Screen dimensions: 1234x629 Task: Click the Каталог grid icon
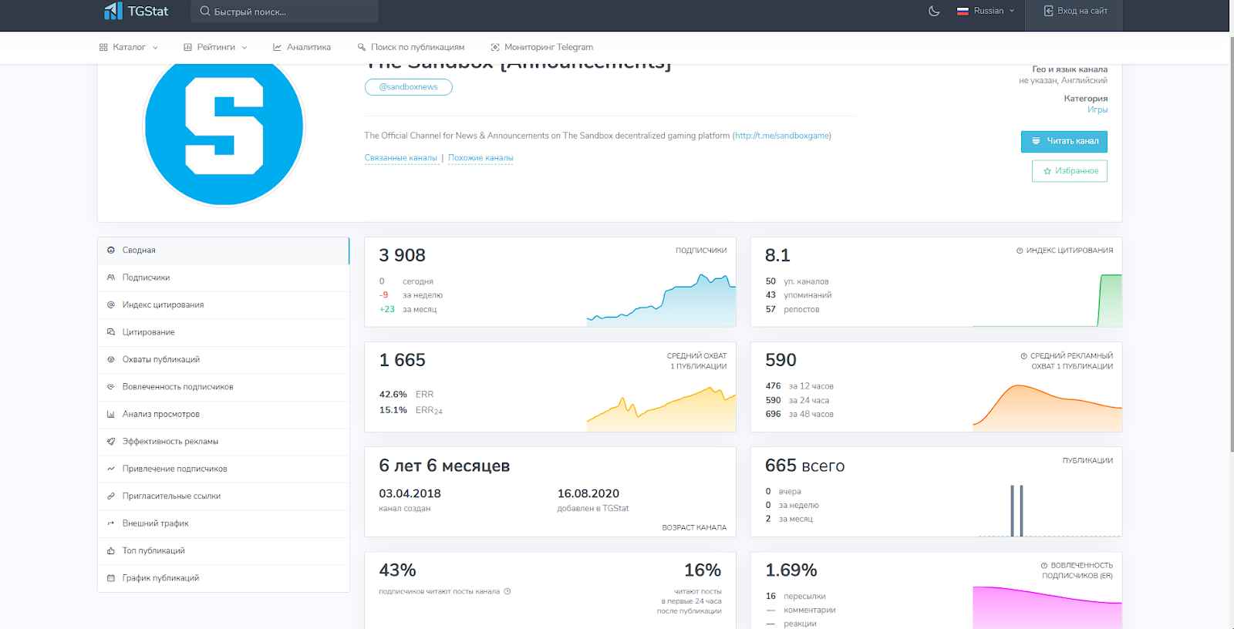(103, 47)
